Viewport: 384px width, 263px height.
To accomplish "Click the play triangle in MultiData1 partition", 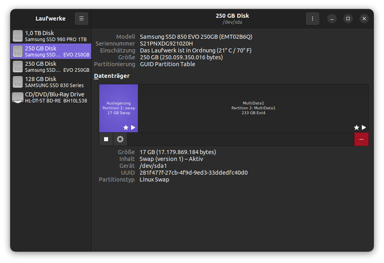I will [364, 127].
